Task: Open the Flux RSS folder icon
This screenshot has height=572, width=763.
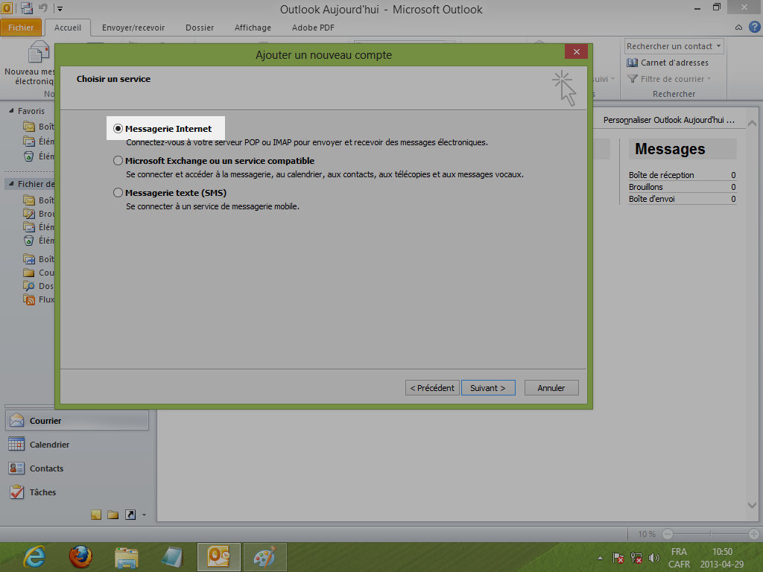Action: click(29, 299)
